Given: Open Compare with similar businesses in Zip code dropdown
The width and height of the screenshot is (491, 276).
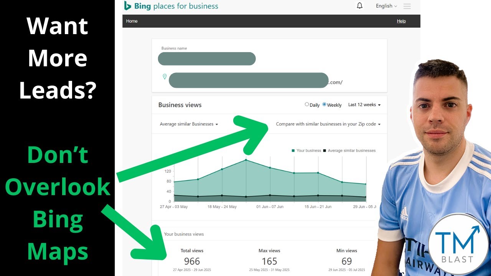Looking at the screenshot, I should pos(328,124).
